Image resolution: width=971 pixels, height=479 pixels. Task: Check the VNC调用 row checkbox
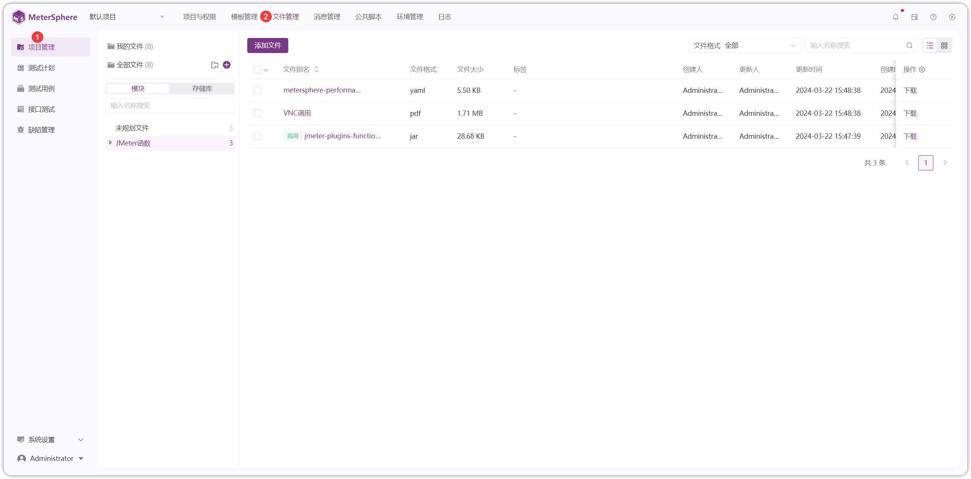click(257, 113)
